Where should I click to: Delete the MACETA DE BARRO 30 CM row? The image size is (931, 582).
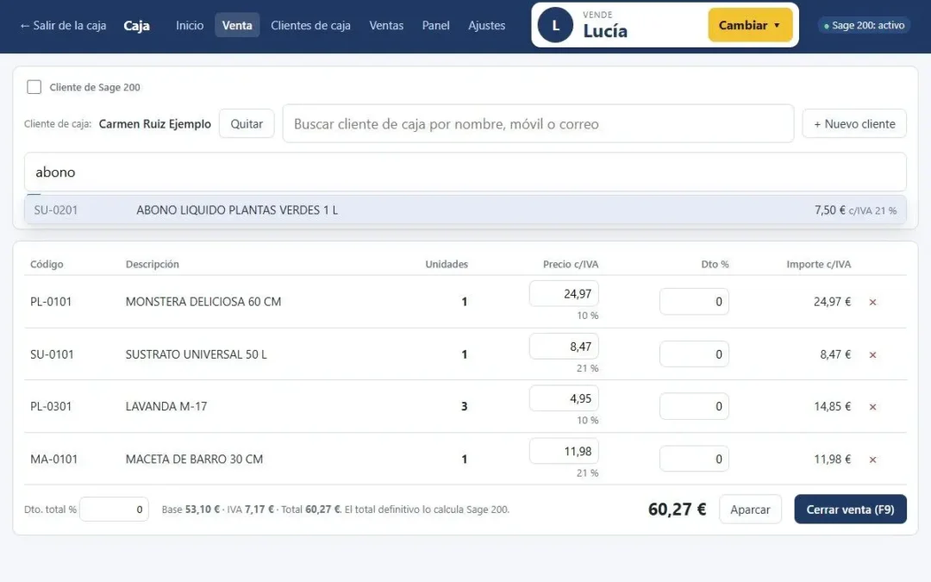pyautogui.click(x=872, y=460)
